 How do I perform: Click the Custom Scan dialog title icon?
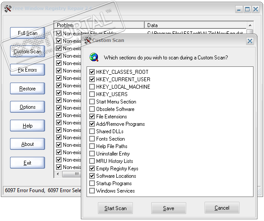point(87,40)
